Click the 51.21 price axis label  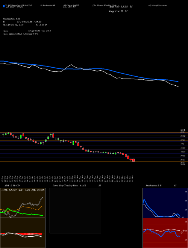click(x=183, y=140)
